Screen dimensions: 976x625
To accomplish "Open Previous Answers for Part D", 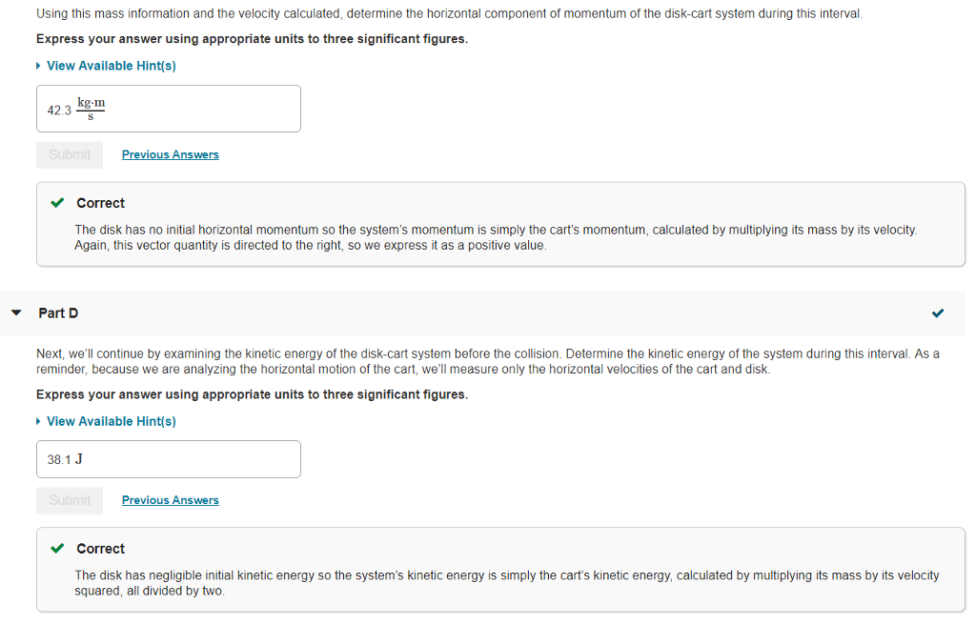I will tap(170, 500).
